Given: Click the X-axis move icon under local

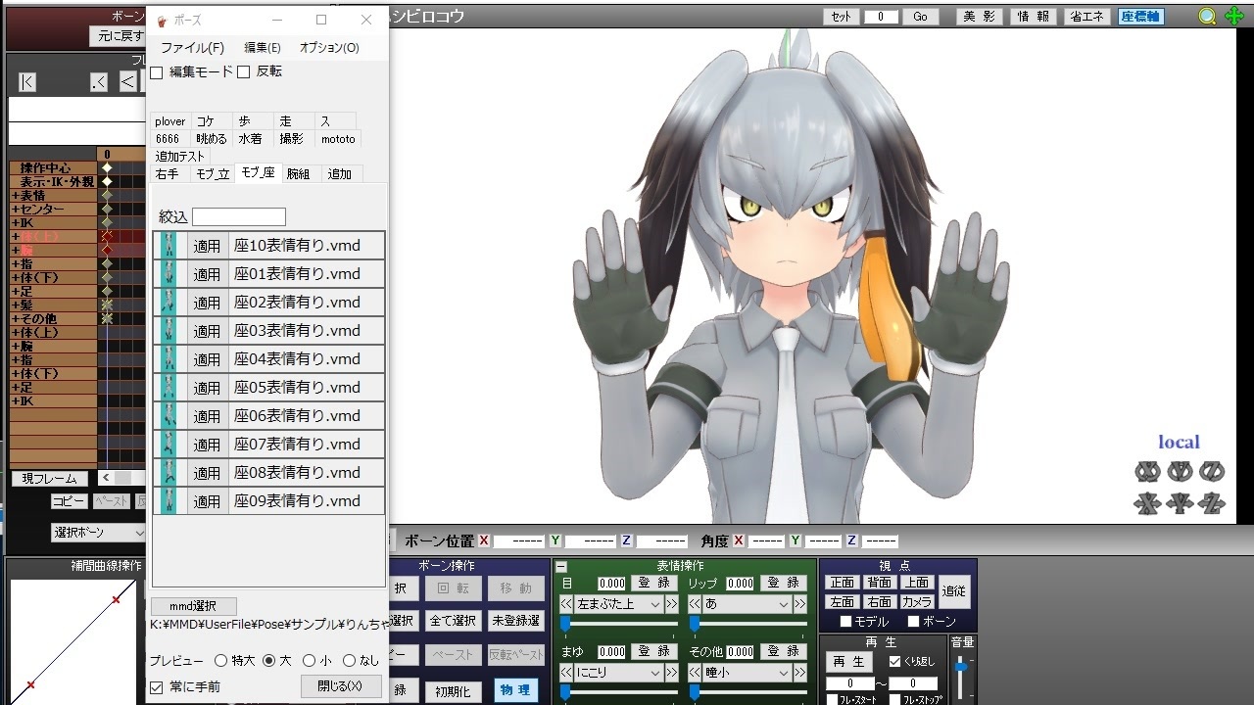Looking at the screenshot, I should [x=1147, y=503].
